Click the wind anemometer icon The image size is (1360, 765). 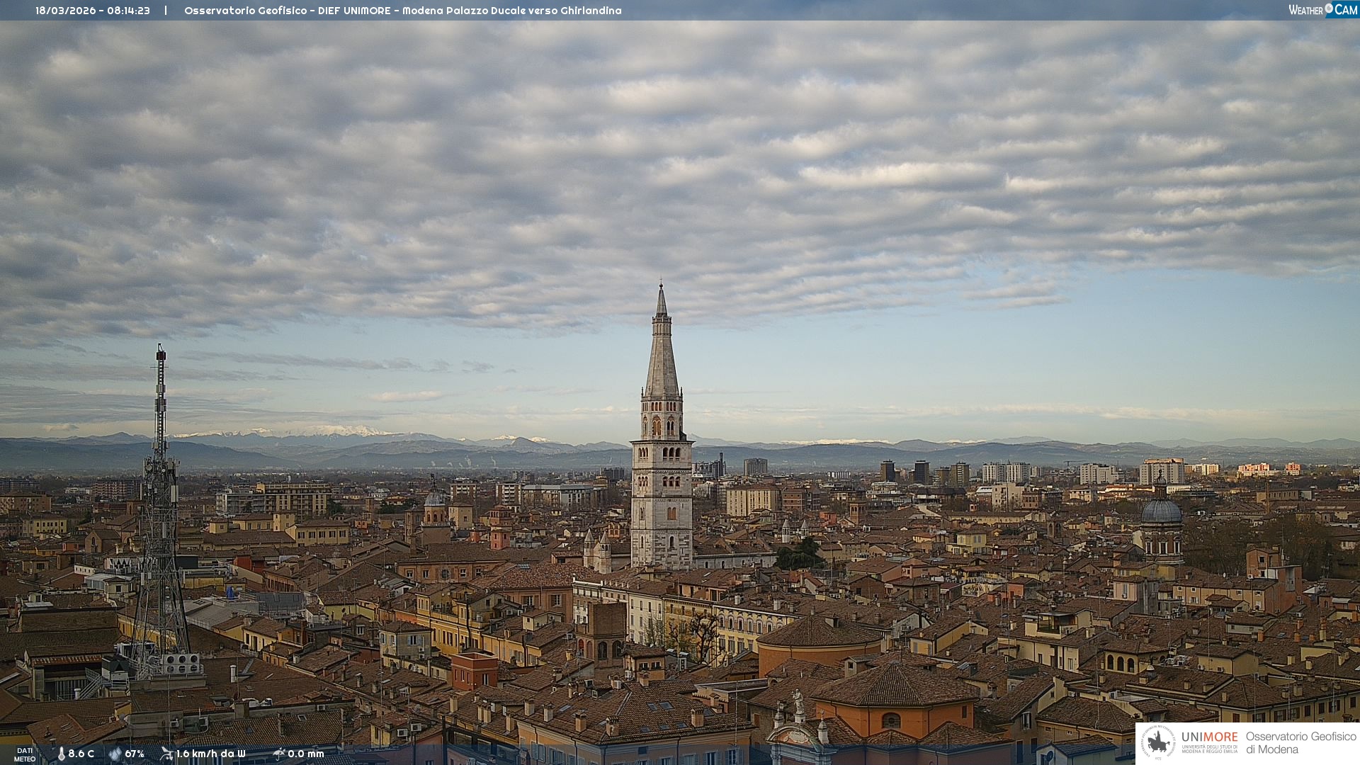tap(166, 754)
